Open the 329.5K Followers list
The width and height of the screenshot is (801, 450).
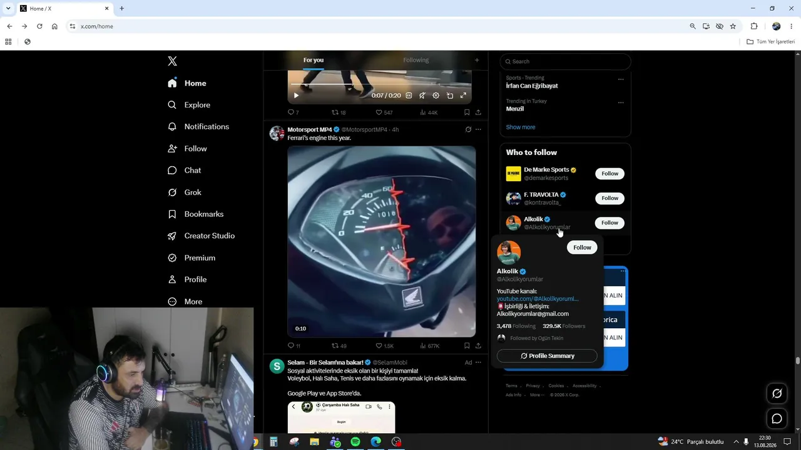pyautogui.click(x=564, y=326)
